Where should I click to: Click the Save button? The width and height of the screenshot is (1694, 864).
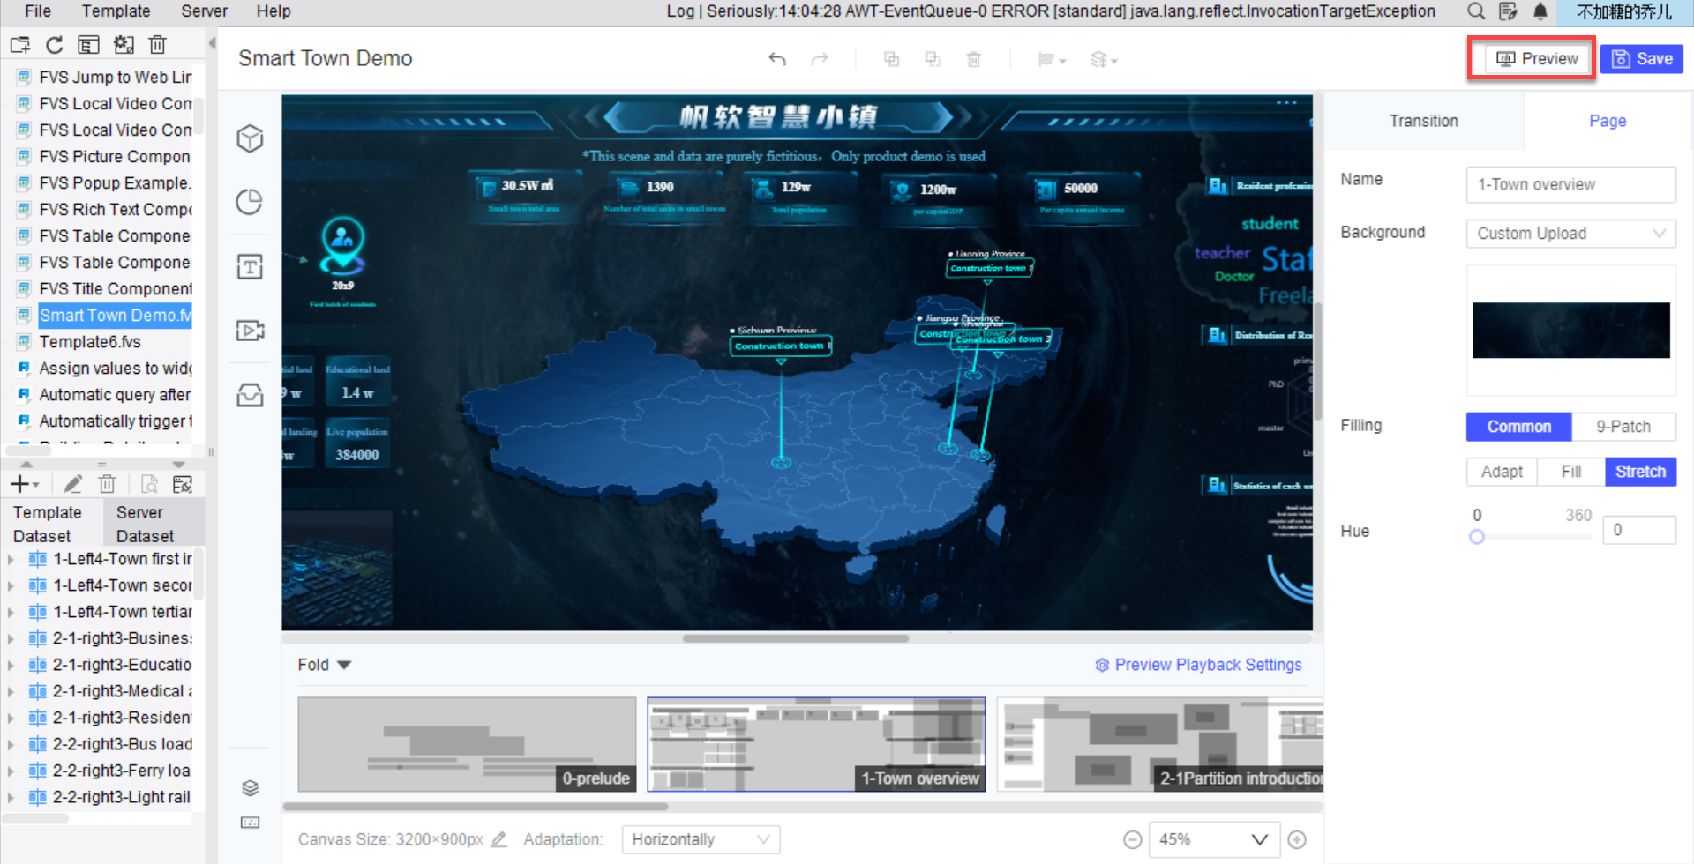pos(1641,58)
